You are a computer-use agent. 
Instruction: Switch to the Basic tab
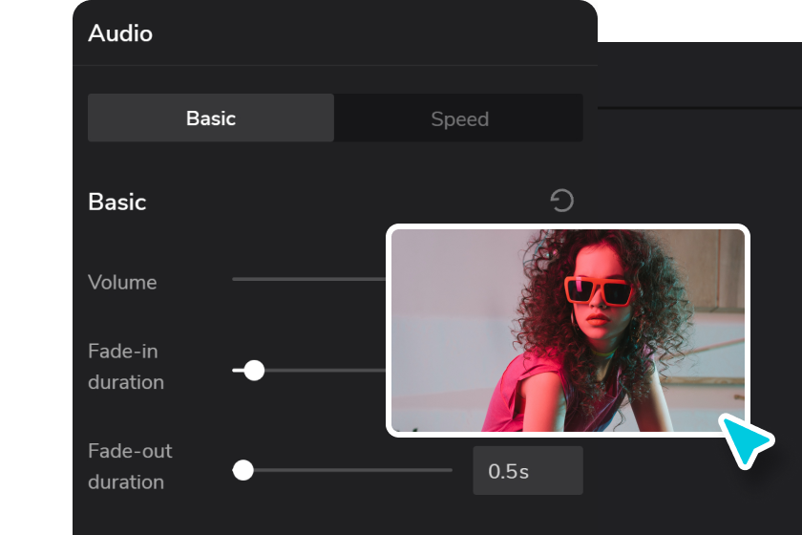(211, 118)
